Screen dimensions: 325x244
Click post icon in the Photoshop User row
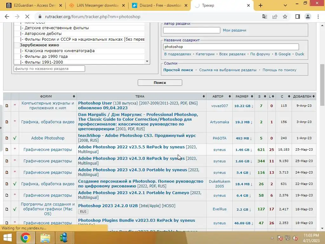(7, 105)
